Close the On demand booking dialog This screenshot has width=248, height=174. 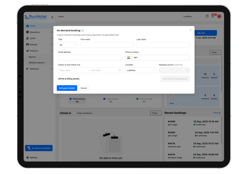click(190, 30)
